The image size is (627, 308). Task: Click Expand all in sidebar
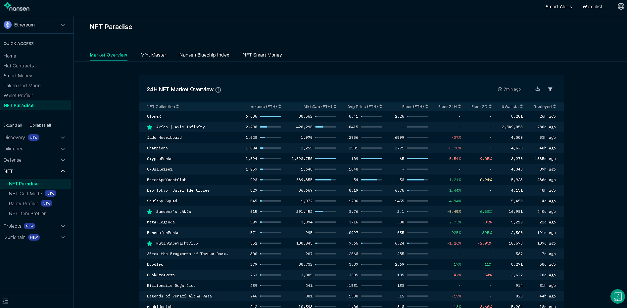point(13,125)
